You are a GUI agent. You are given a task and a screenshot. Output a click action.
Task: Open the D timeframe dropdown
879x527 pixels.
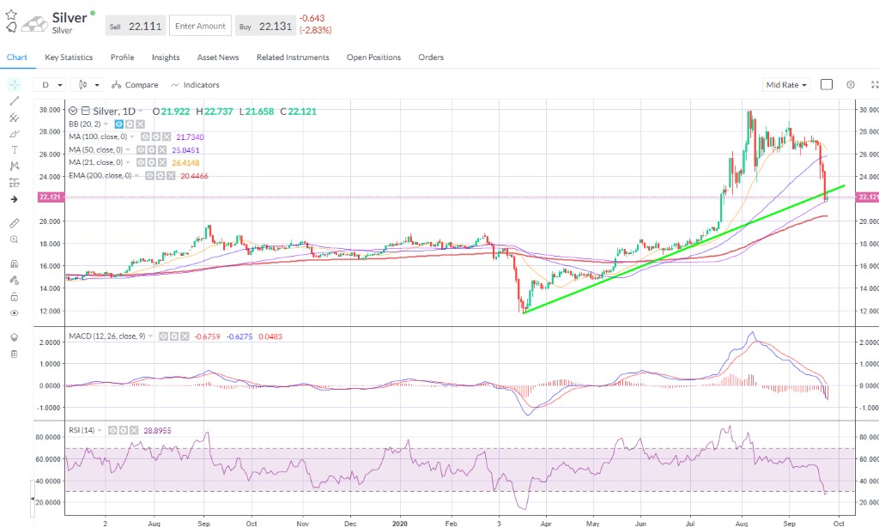(51, 85)
